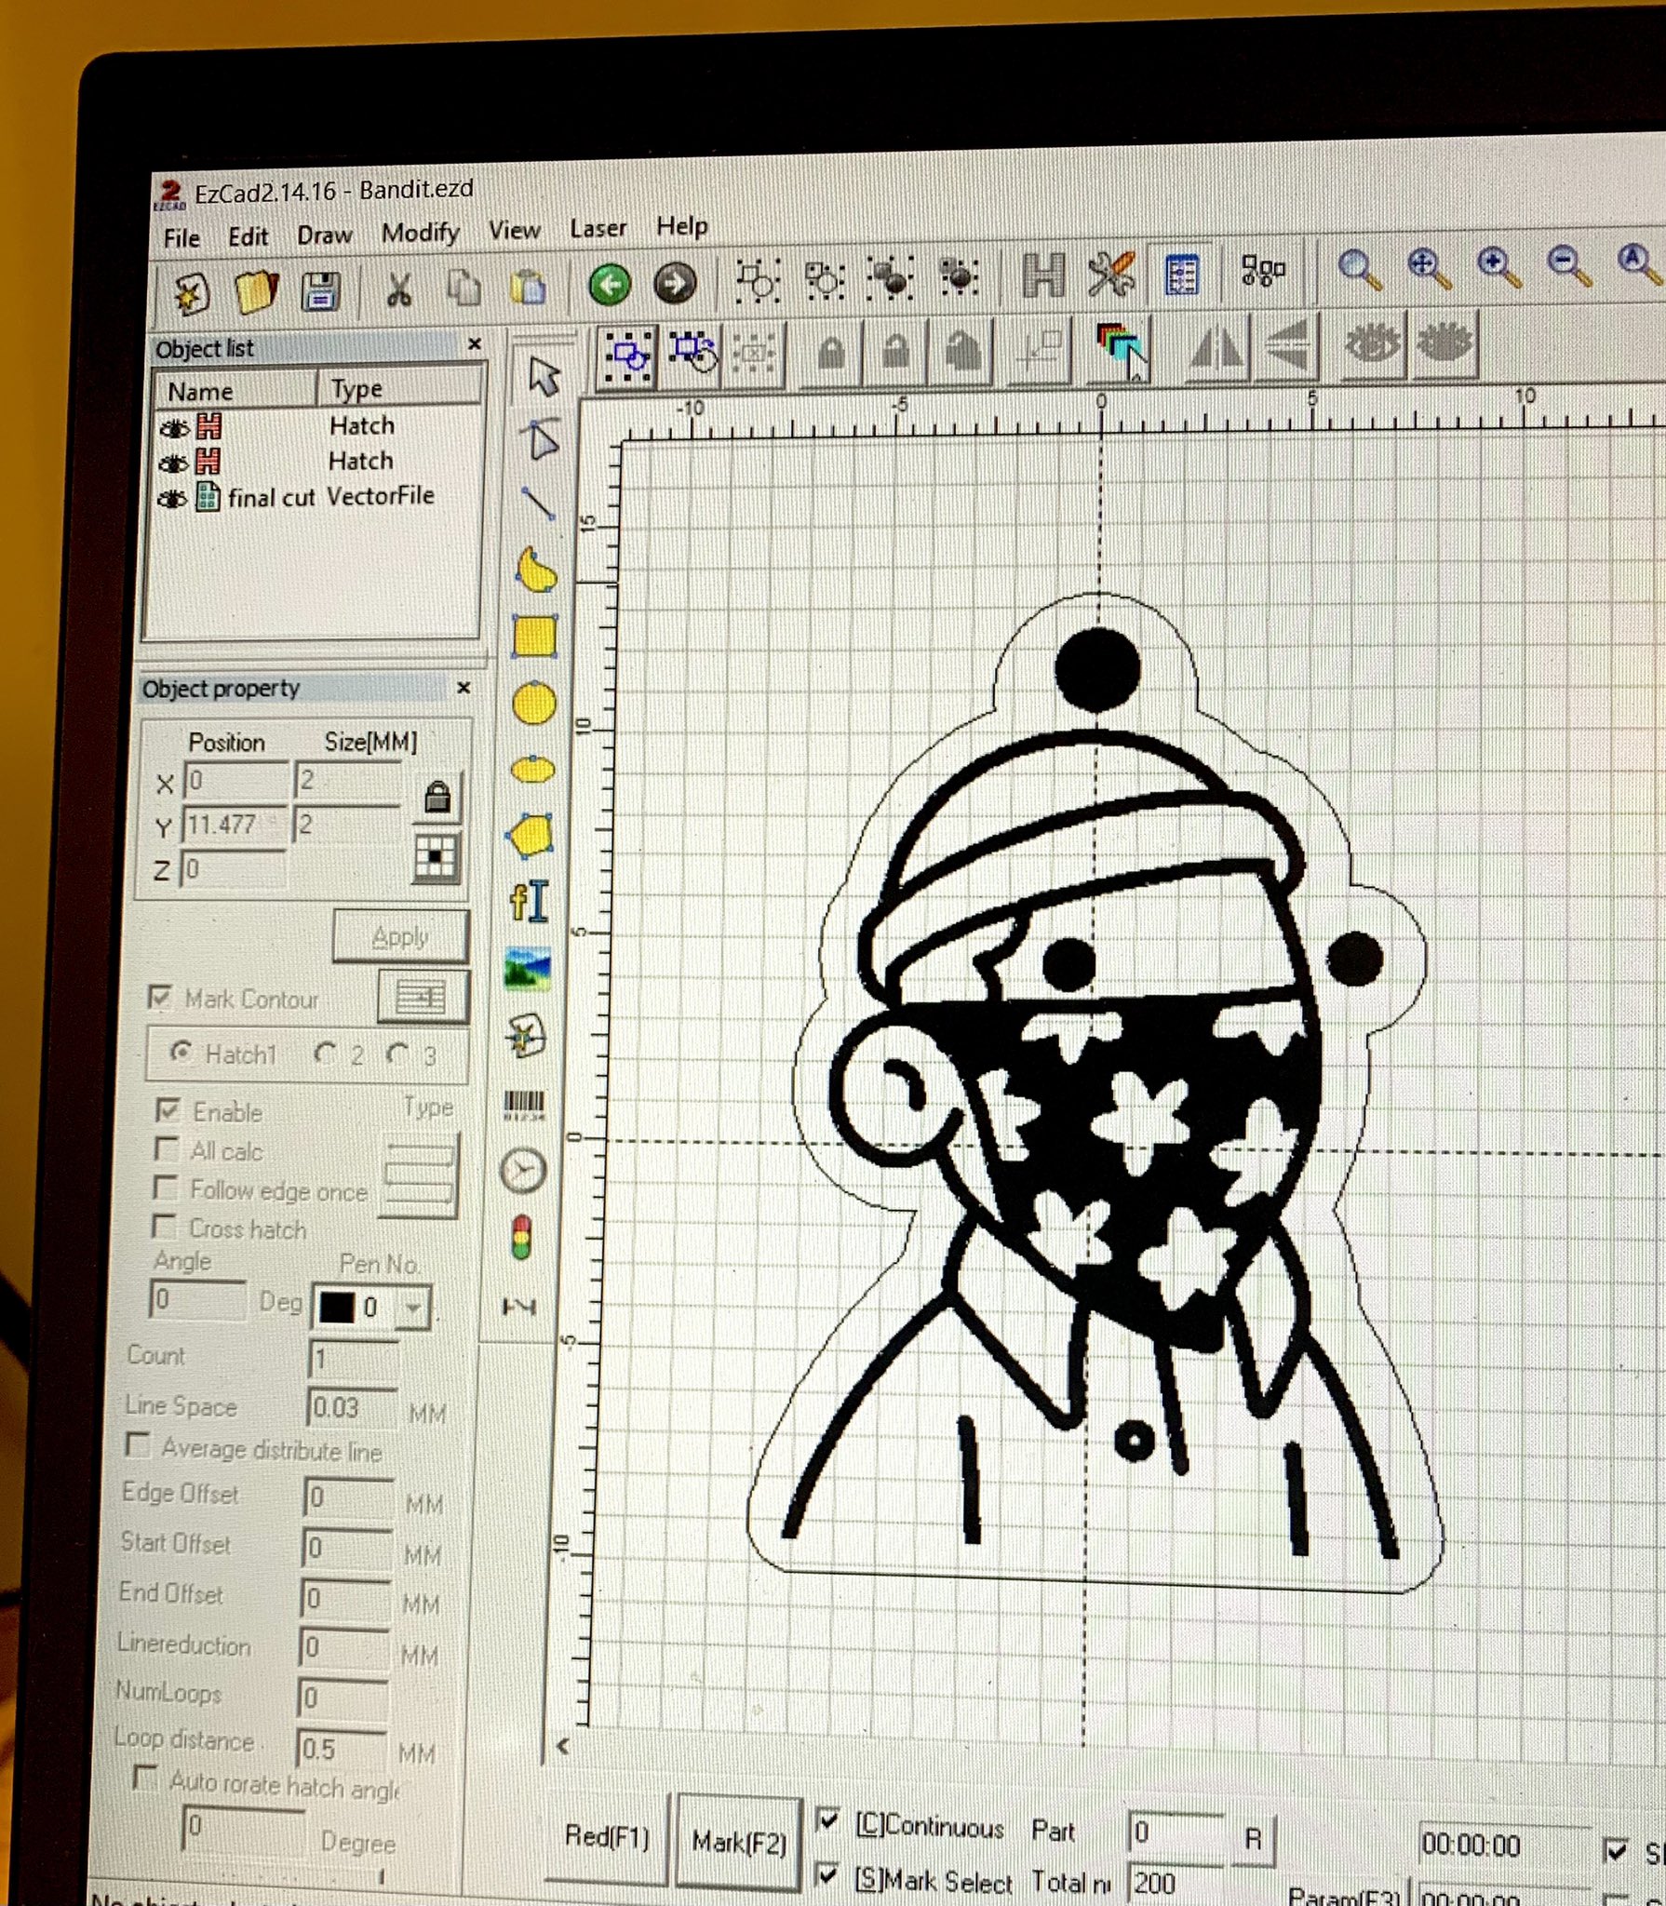Close the Object property panel
Screen dimensions: 1666x1906
click(x=464, y=688)
